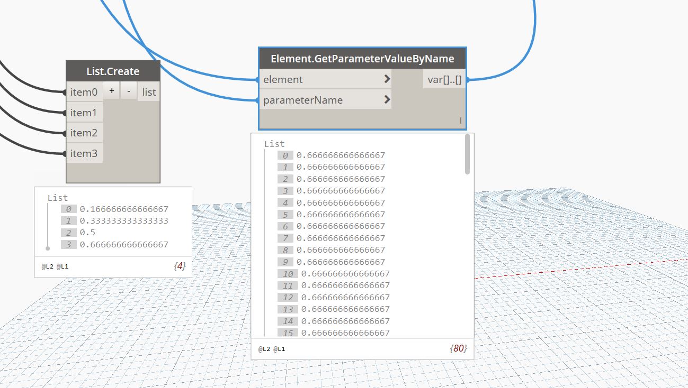Select row index 15 in the 80-item preview

pos(288,333)
